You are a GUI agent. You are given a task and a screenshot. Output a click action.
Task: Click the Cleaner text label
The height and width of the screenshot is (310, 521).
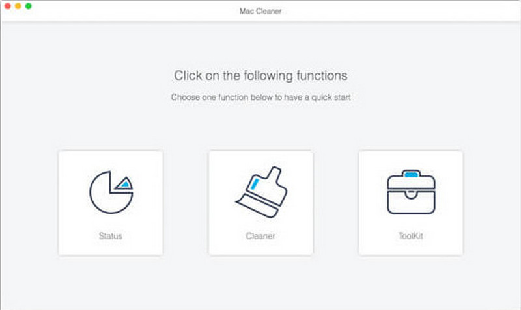[x=260, y=235]
